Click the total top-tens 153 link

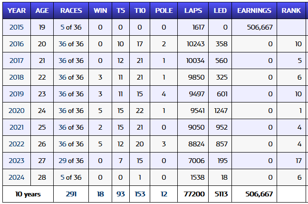(140, 194)
